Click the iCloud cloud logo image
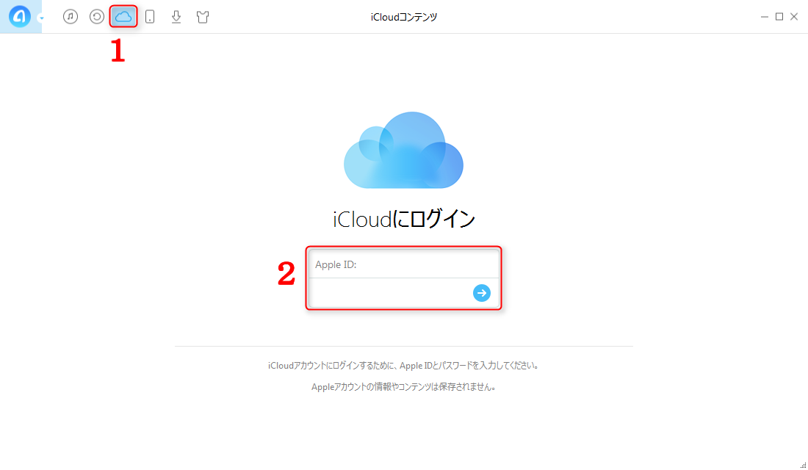Viewport: 808px width, 470px height. click(x=403, y=150)
